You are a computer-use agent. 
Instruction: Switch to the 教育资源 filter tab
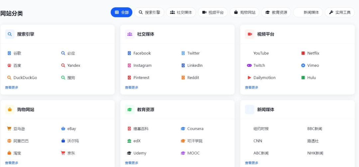tap(276, 12)
